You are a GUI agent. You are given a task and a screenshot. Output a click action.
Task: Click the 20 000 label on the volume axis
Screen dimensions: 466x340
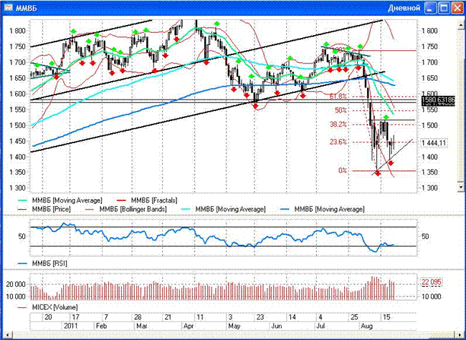(16, 284)
